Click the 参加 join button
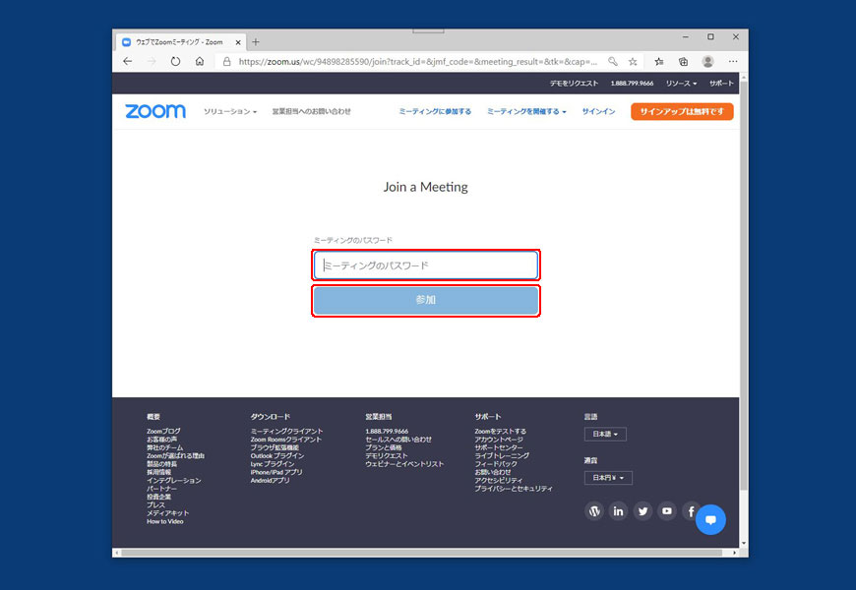 tap(426, 300)
